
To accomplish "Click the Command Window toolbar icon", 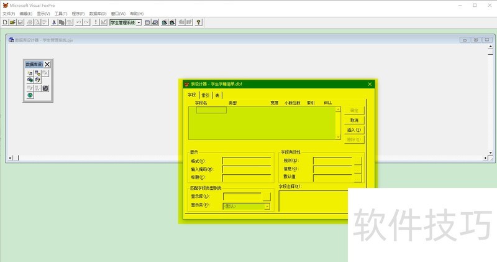I will click(x=147, y=22).
